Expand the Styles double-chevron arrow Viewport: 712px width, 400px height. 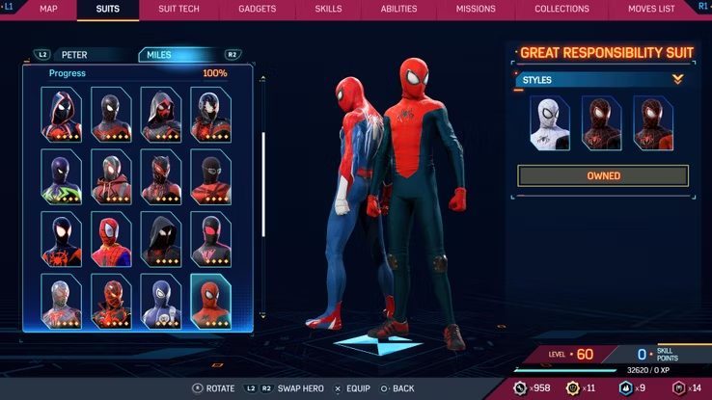[677, 80]
